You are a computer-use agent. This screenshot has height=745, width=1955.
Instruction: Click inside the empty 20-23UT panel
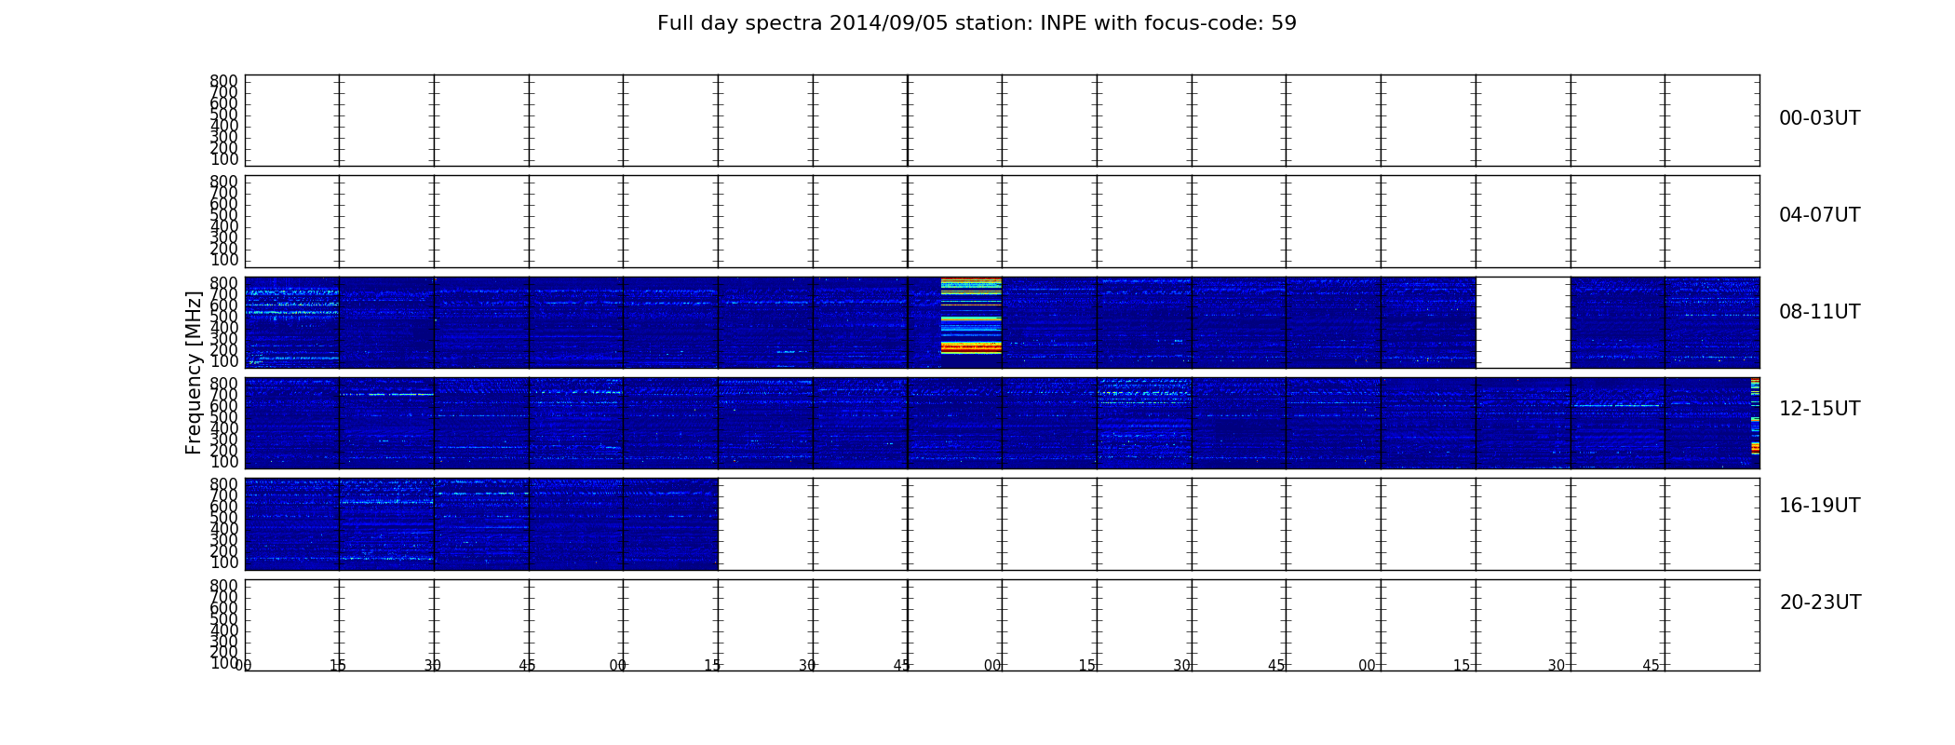(x=1002, y=625)
